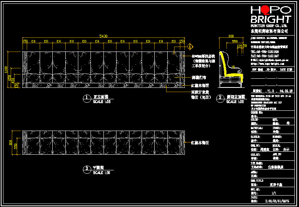This screenshot has width=299, height=207.
Task: Click the E-MAIL address in the title block
Action: point(270,60)
